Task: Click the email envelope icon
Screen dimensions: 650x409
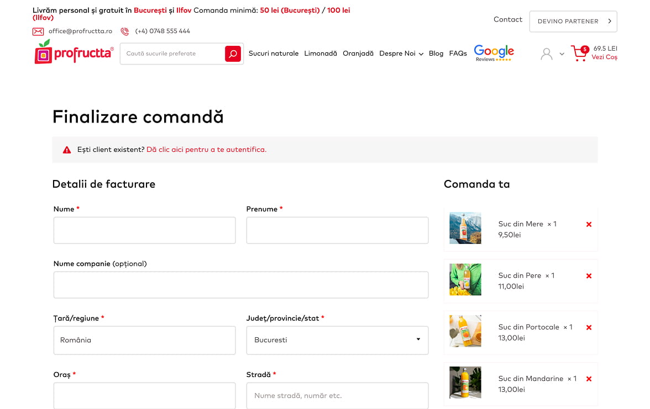Action: [x=38, y=31]
